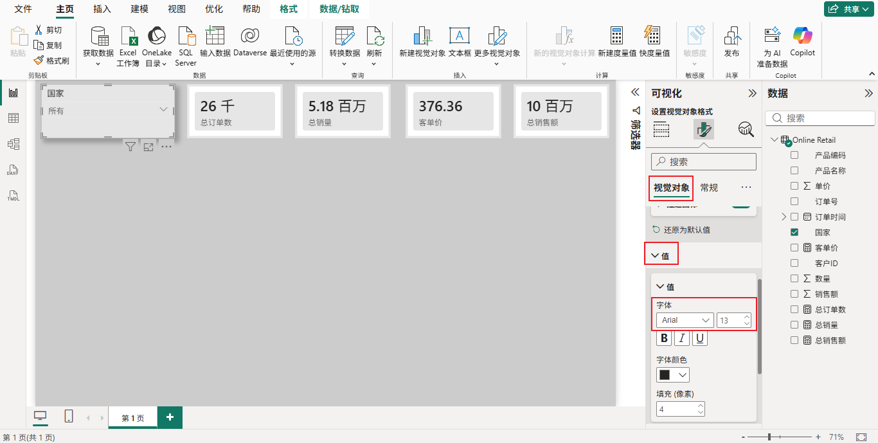This screenshot has height=443, width=878.
Task: Check the 订单号 field checkbox
Action: pyautogui.click(x=794, y=201)
